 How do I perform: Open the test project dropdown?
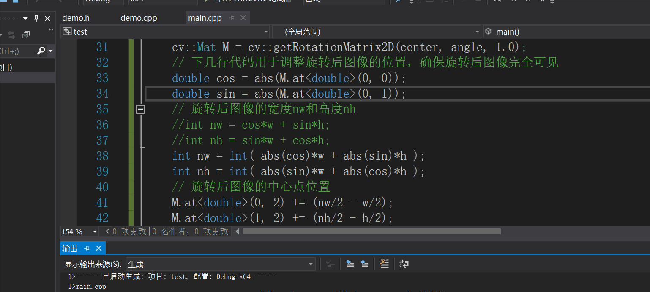pos(165,32)
